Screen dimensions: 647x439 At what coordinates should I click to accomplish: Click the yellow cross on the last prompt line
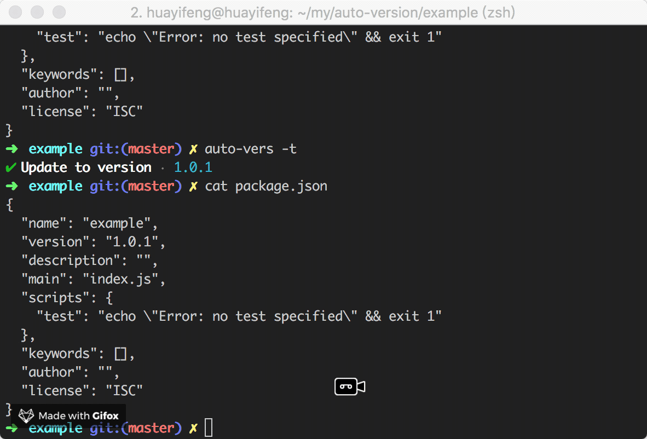193,428
